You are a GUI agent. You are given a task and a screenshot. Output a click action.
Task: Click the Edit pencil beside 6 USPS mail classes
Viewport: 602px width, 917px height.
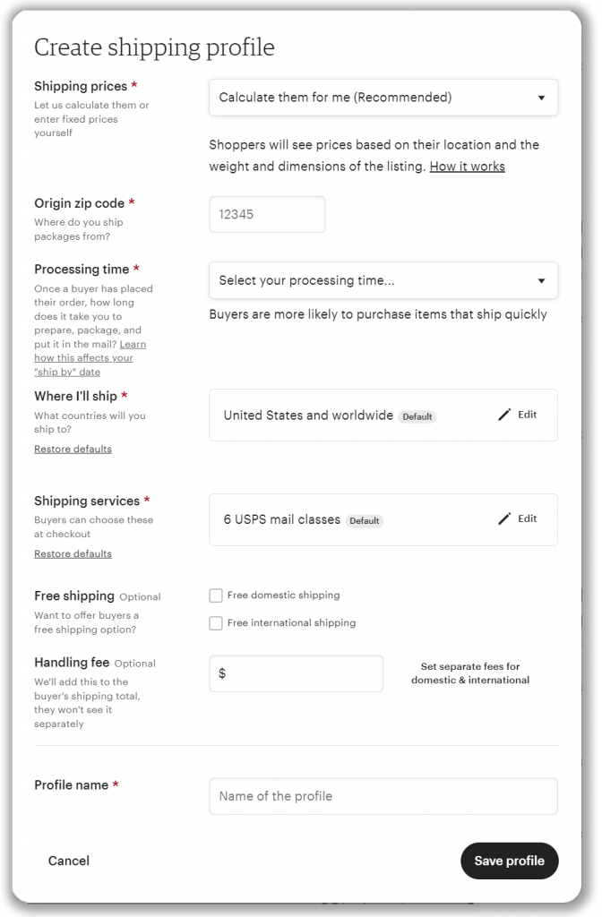[x=518, y=518]
